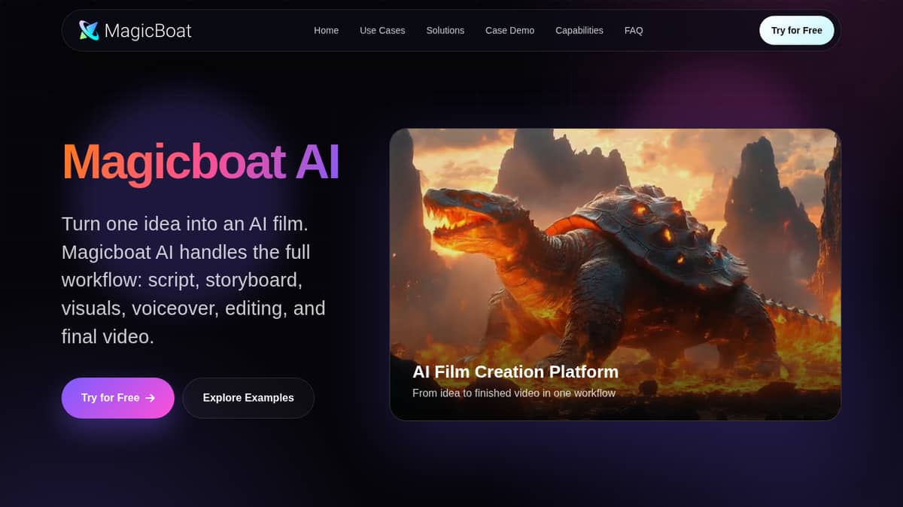Jump to the FAQ section

coord(634,30)
